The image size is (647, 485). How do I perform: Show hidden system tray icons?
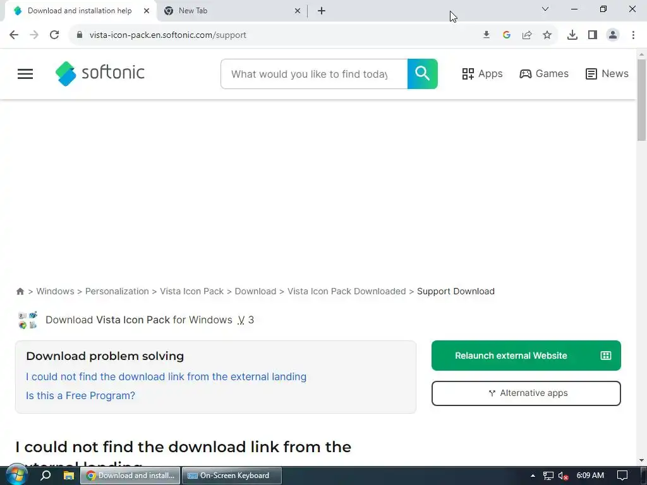[533, 476]
